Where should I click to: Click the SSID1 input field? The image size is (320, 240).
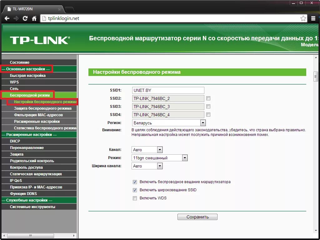pos(168,90)
